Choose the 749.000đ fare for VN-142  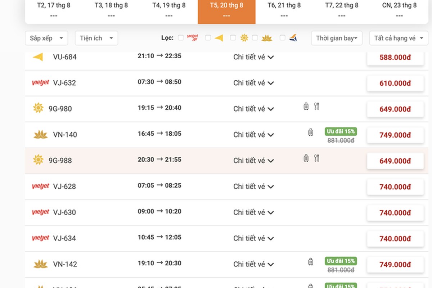(395, 265)
